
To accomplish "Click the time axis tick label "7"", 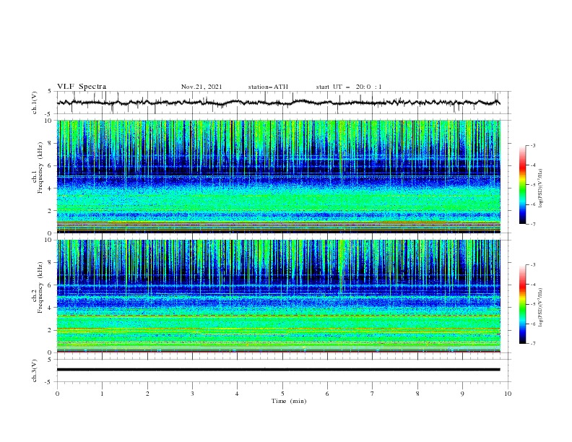I will (373, 394).
